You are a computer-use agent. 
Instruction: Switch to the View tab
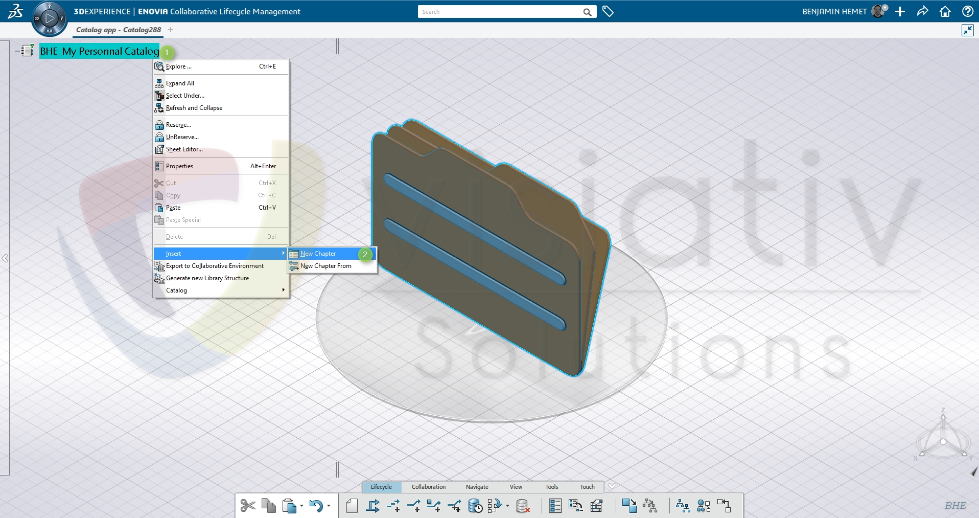point(516,487)
